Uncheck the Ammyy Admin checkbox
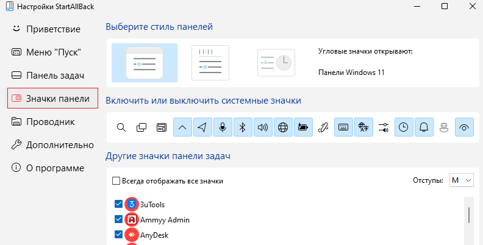The height and width of the screenshot is (245, 483). click(x=118, y=219)
